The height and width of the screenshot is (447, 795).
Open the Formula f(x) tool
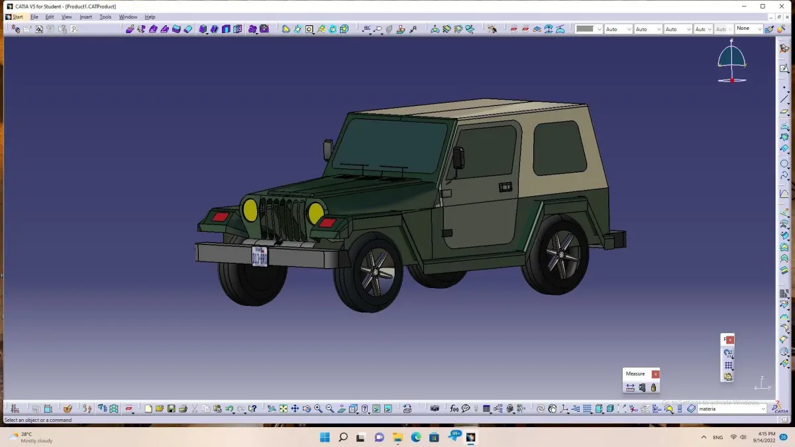point(454,409)
